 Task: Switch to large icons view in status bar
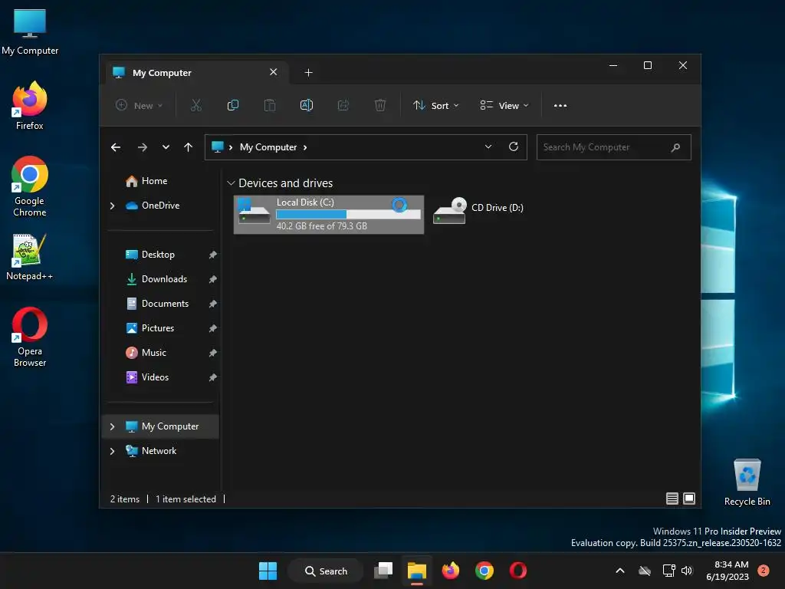tap(689, 499)
